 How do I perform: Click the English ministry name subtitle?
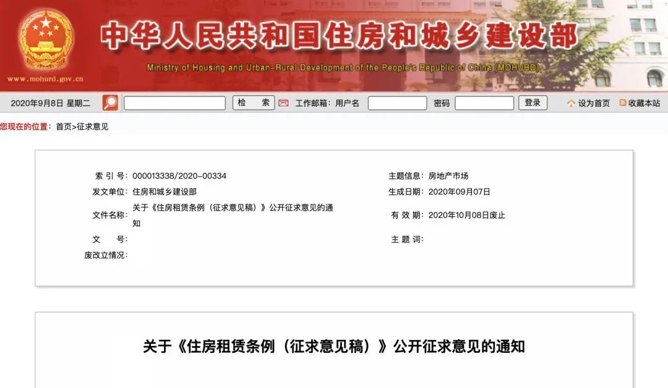[x=343, y=67]
